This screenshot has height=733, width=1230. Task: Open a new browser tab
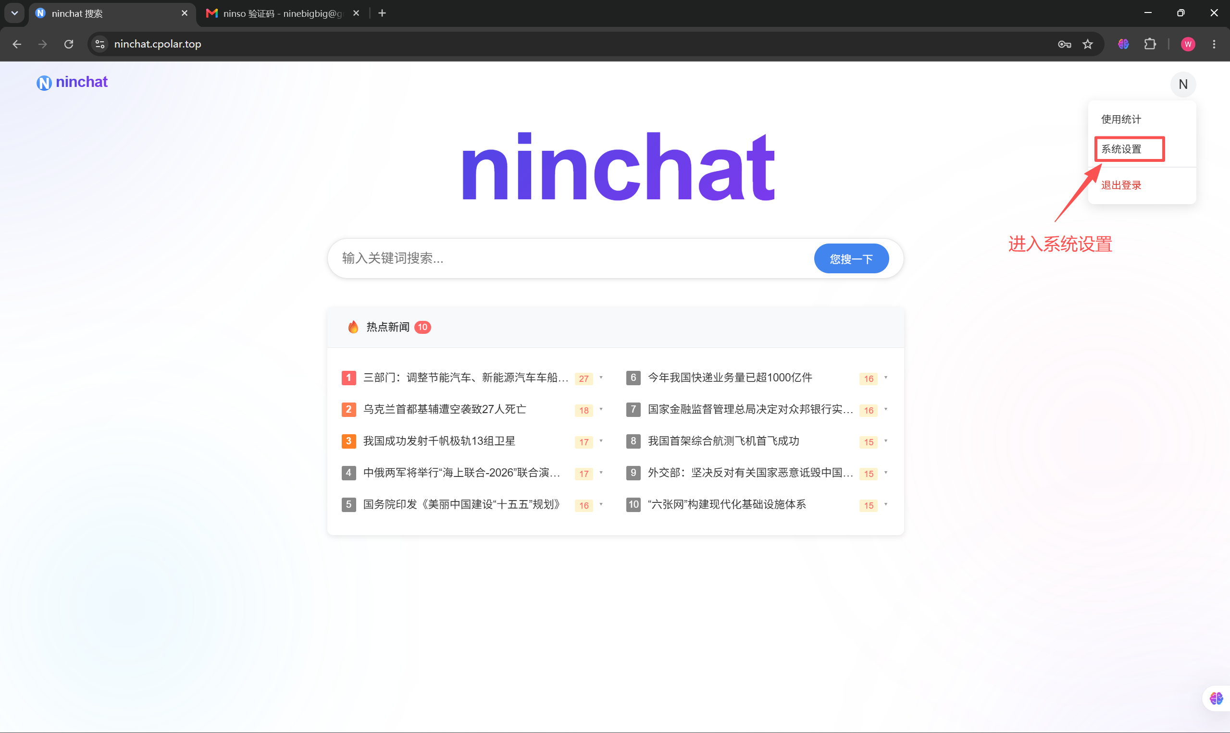pyautogui.click(x=382, y=13)
